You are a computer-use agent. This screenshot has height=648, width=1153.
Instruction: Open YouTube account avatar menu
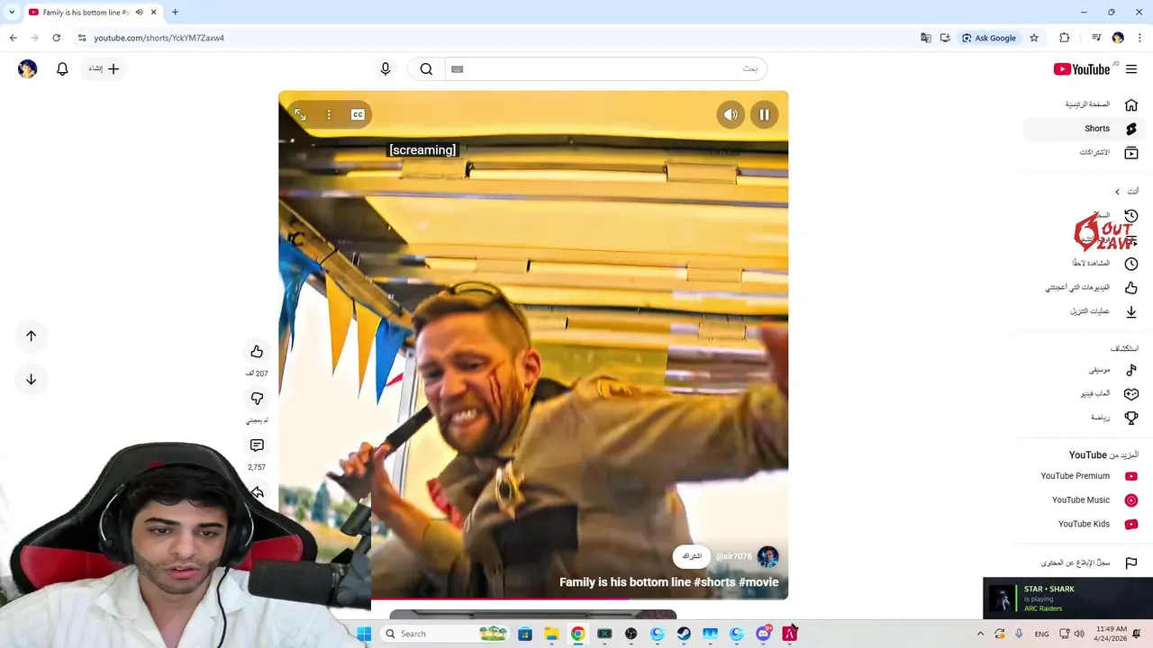tap(27, 68)
